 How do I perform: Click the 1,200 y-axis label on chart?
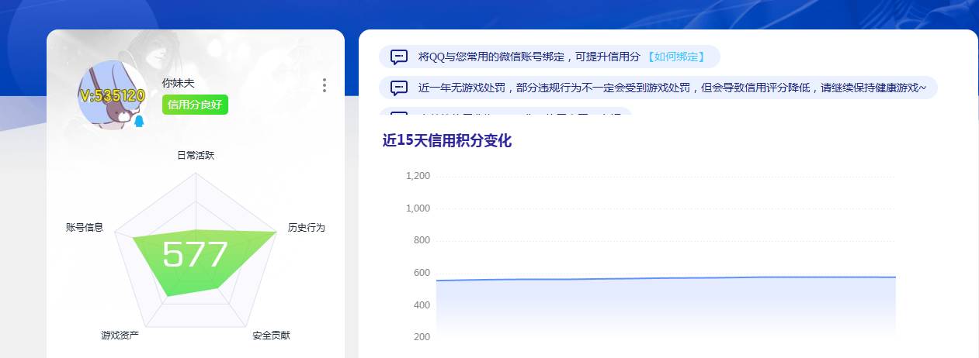[x=418, y=176]
